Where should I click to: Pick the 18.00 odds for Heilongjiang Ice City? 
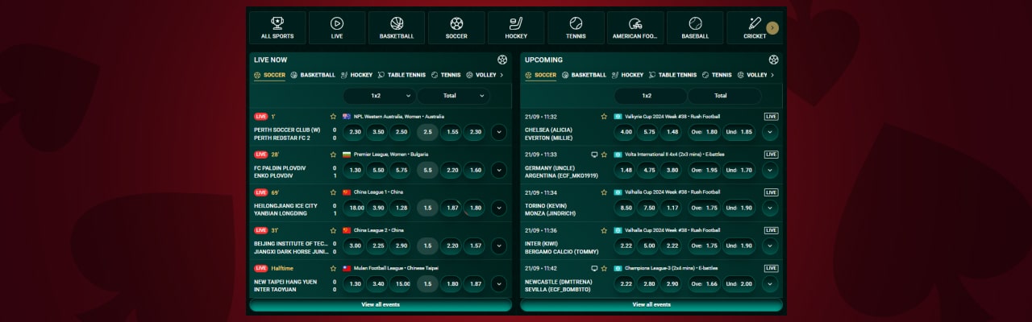coord(356,208)
